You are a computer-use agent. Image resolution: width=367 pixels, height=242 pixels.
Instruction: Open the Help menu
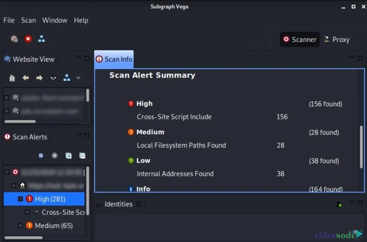click(x=81, y=21)
